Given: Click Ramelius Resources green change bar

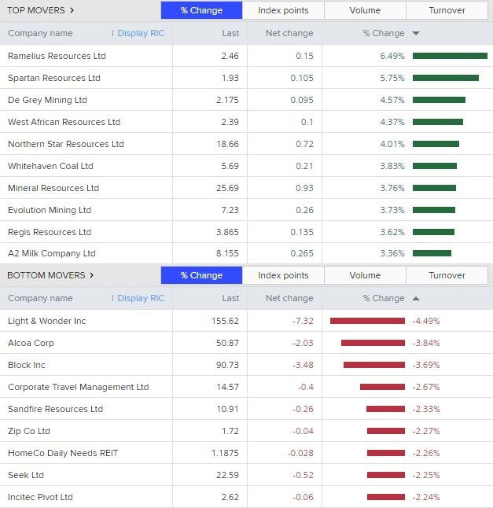Looking at the screenshot, I should point(450,56).
